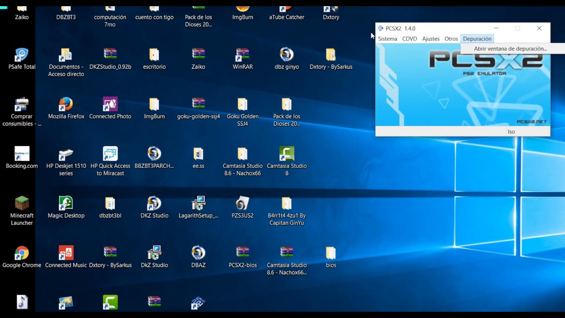
Task: Open the Otros menu in PCSX2
Action: (451, 39)
